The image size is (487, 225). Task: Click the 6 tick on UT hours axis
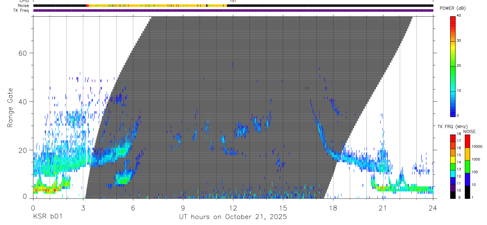tap(133, 207)
